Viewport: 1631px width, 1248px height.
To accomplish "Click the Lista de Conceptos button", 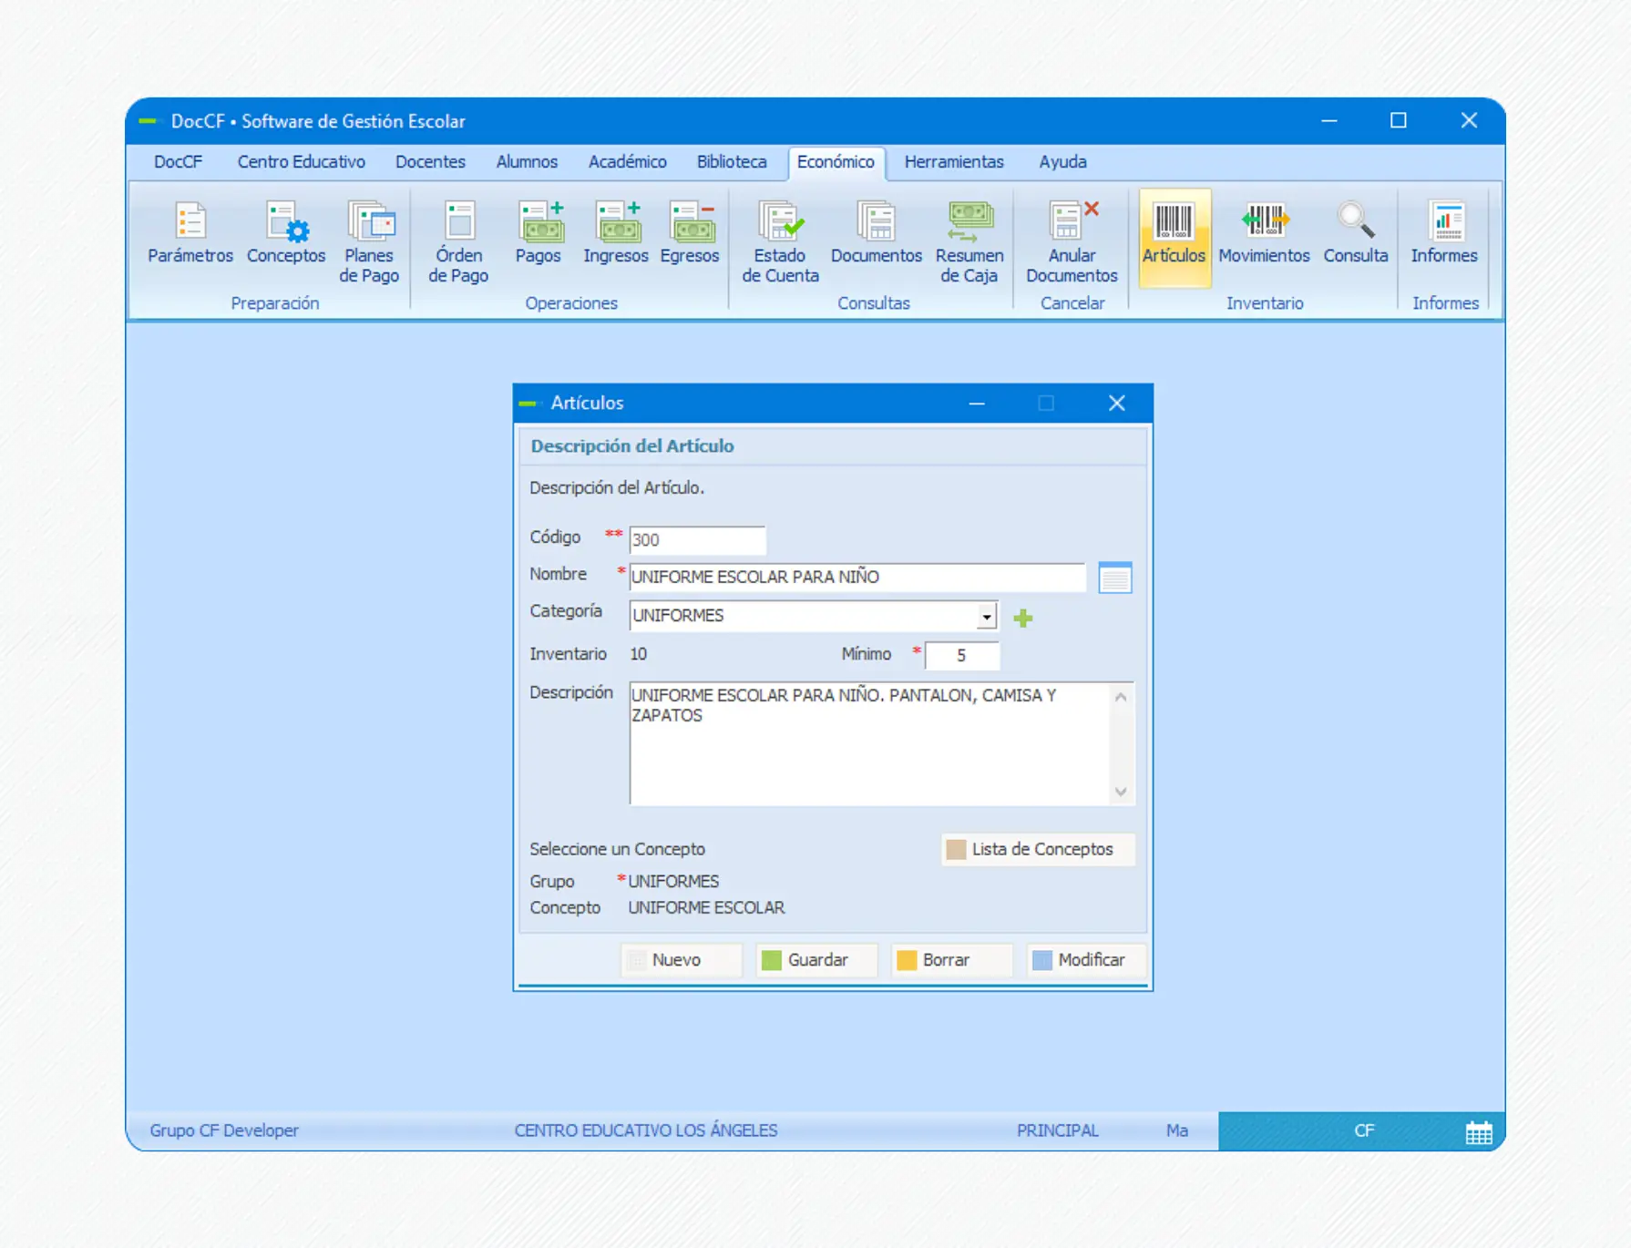I will 1038,849.
